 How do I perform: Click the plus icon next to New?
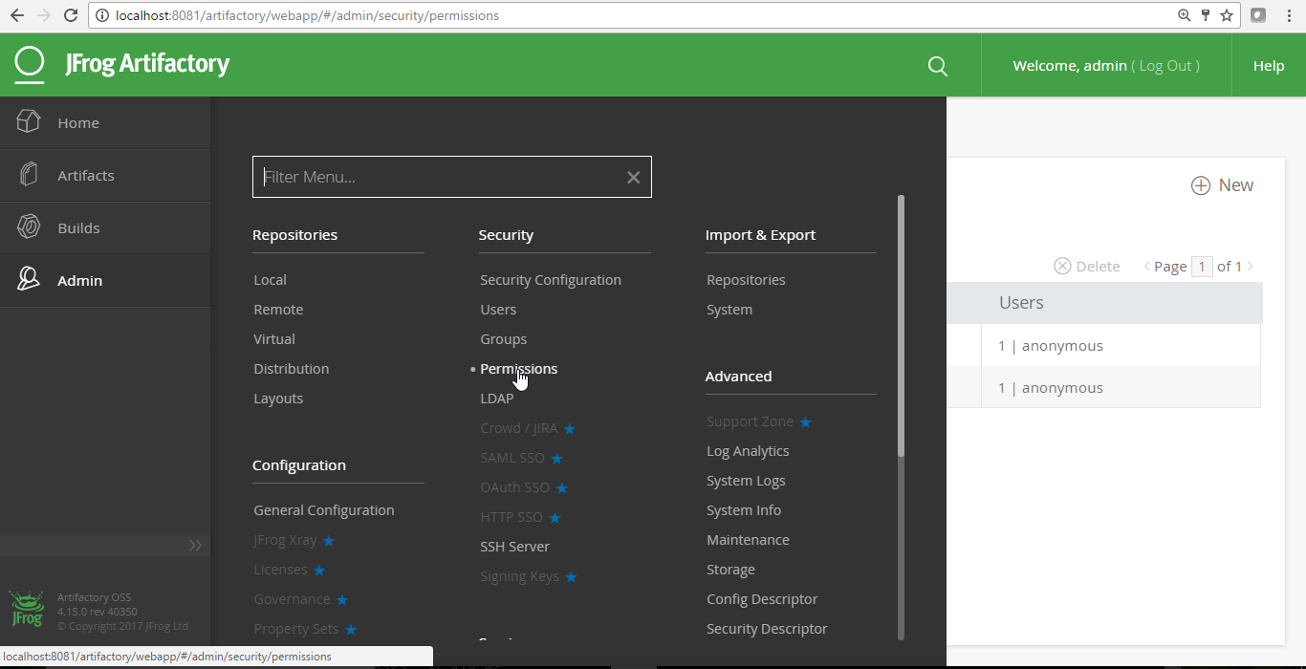(x=1200, y=185)
